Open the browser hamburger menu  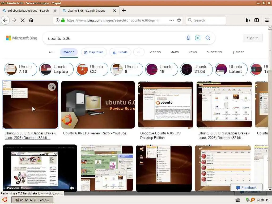pos(267,20)
